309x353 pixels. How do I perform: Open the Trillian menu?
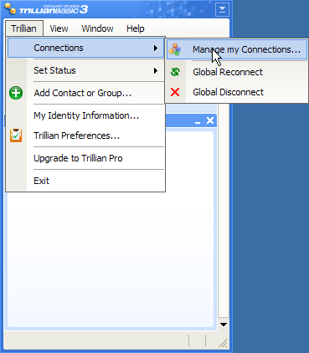[23, 28]
